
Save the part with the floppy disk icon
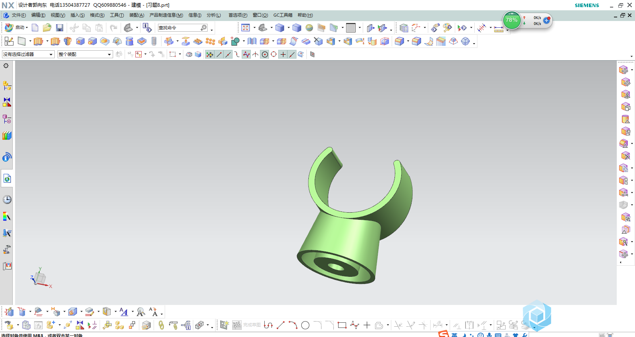60,28
